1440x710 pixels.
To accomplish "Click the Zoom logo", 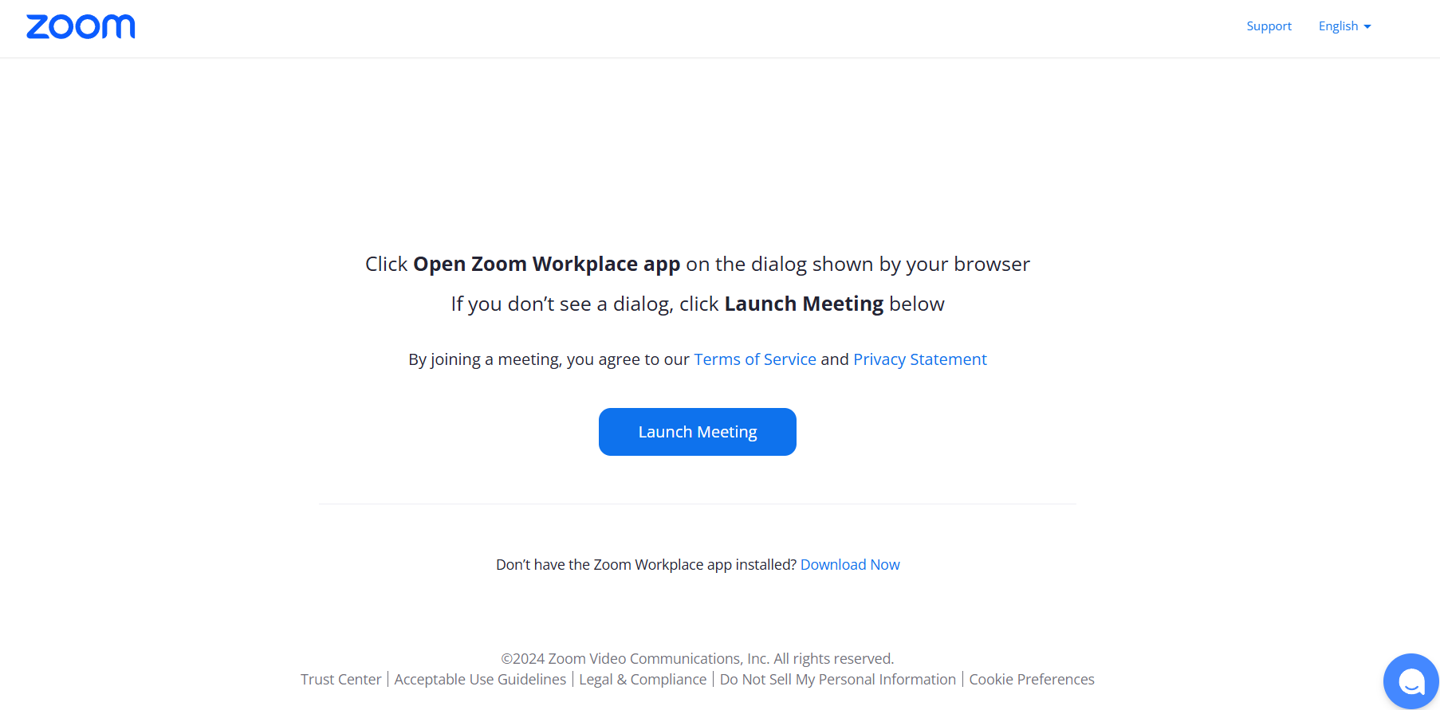I will click(81, 27).
